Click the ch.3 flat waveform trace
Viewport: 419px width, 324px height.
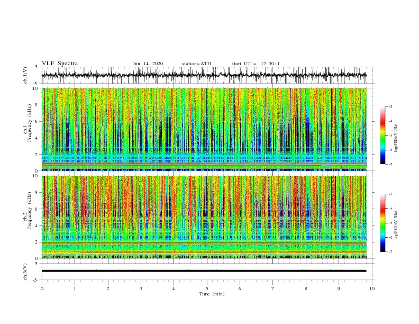tap(204, 271)
